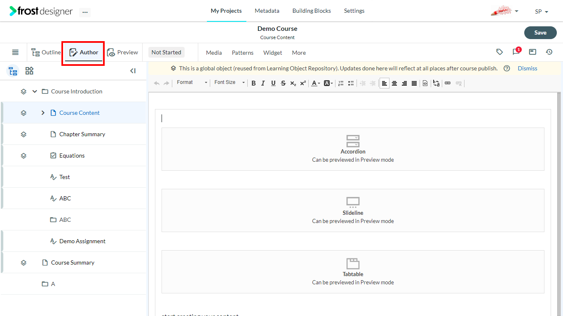The image size is (563, 316).
Task: Insert a numbered list
Action: (341, 83)
